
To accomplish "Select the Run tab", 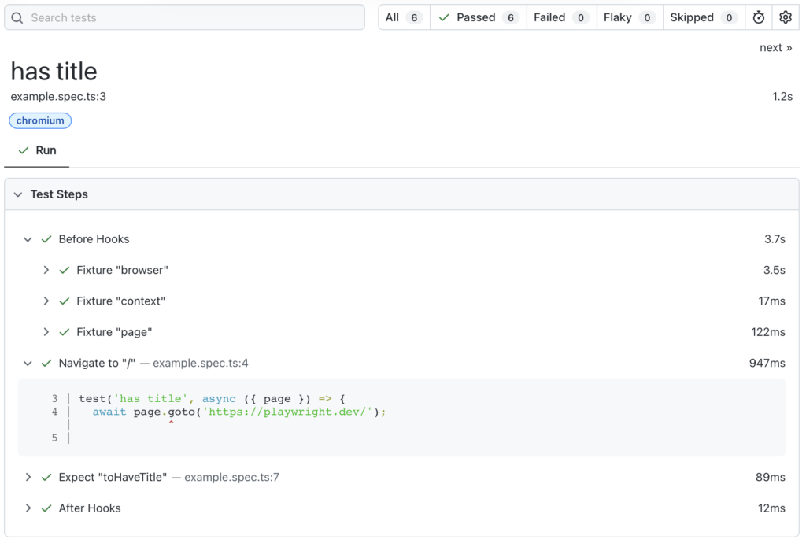I will (37, 150).
